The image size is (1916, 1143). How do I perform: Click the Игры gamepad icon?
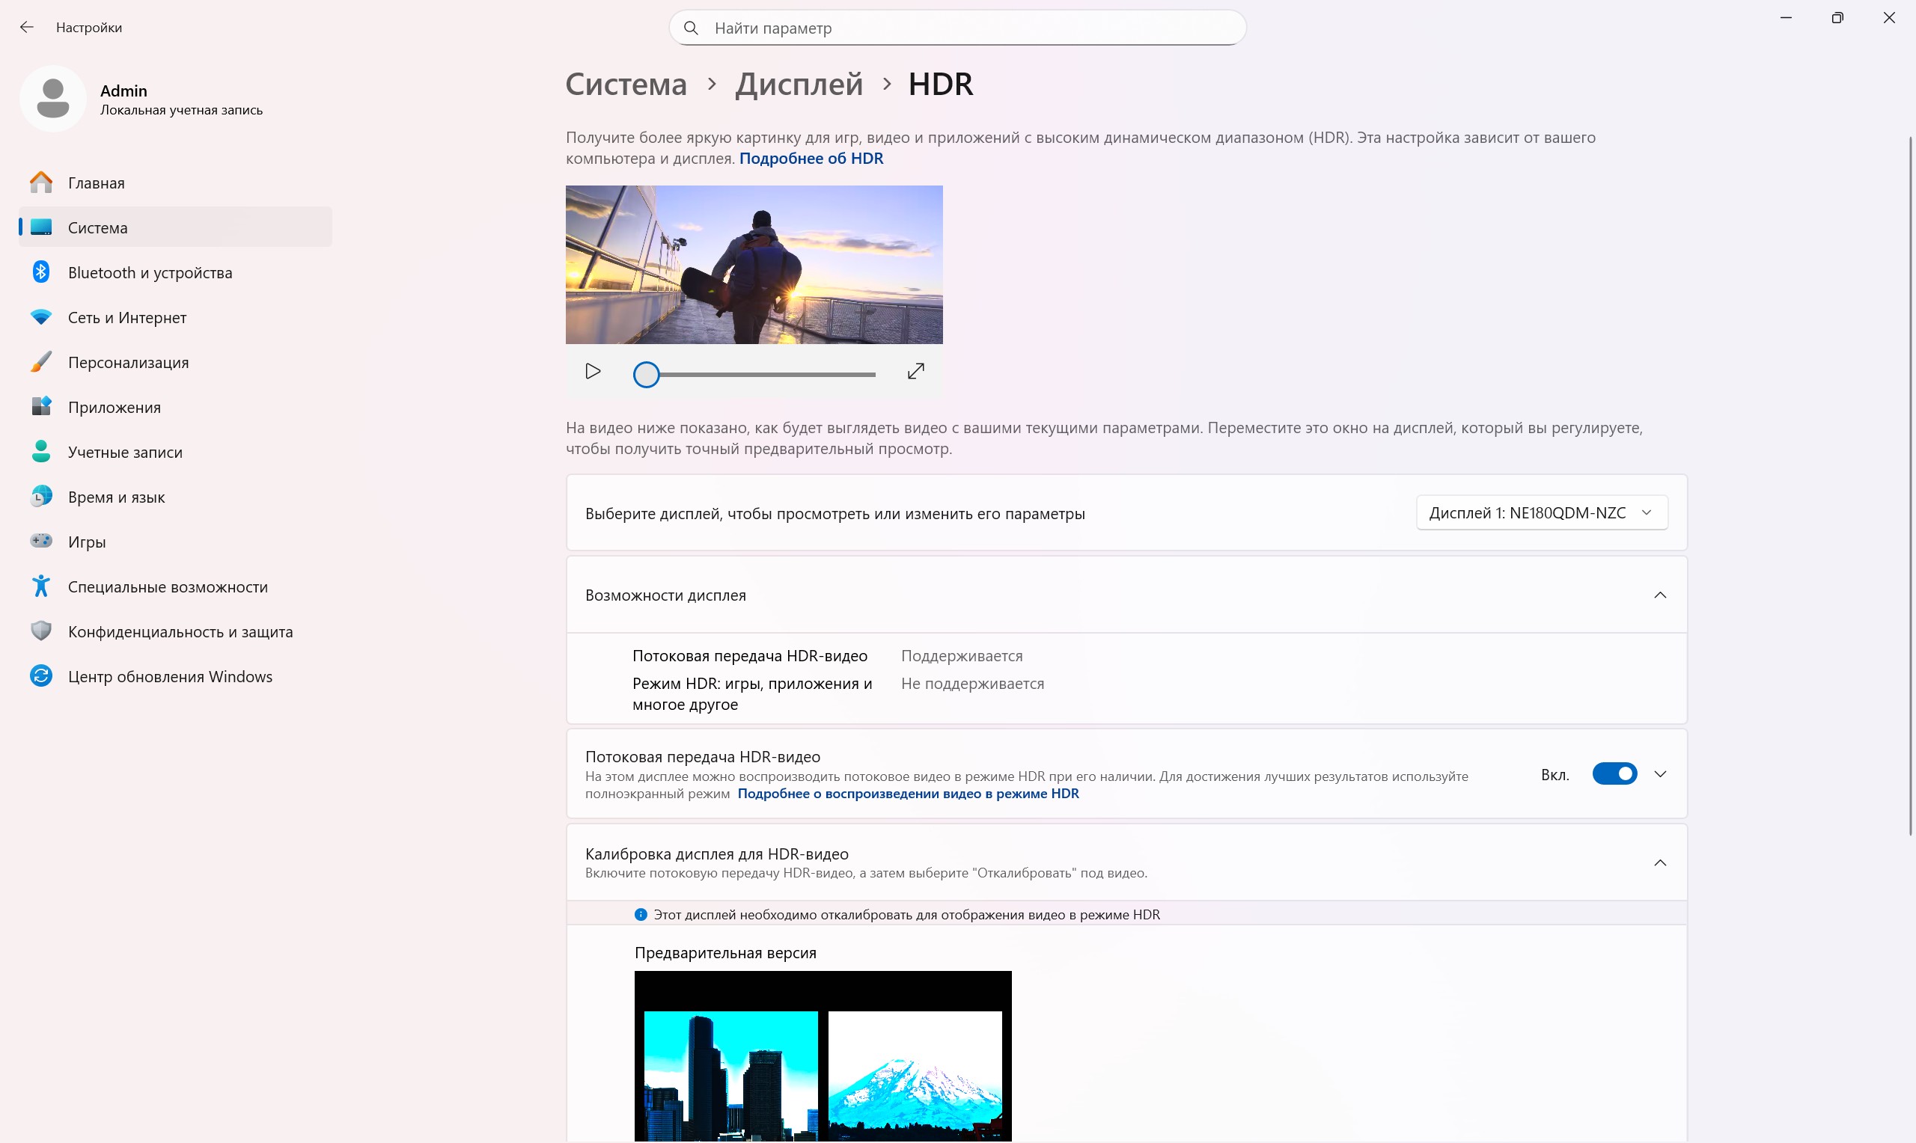(42, 542)
